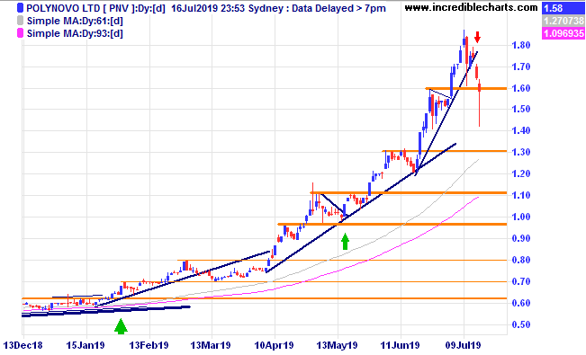Select the Simple MA:Dy:61:[d] legend label
The image size is (586, 355).
75,21
